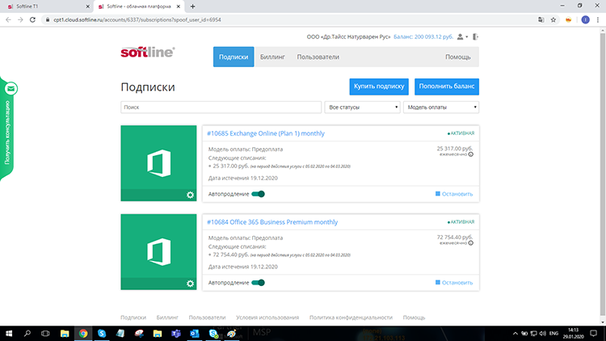606x341 pixels.
Task: Click the Exchange Online Office tile image
Action: click(158, 163)
